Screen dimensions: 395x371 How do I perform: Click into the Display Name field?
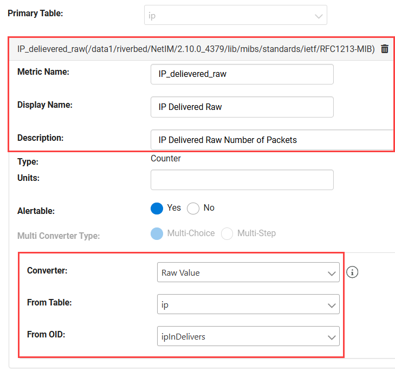point(242,107)
